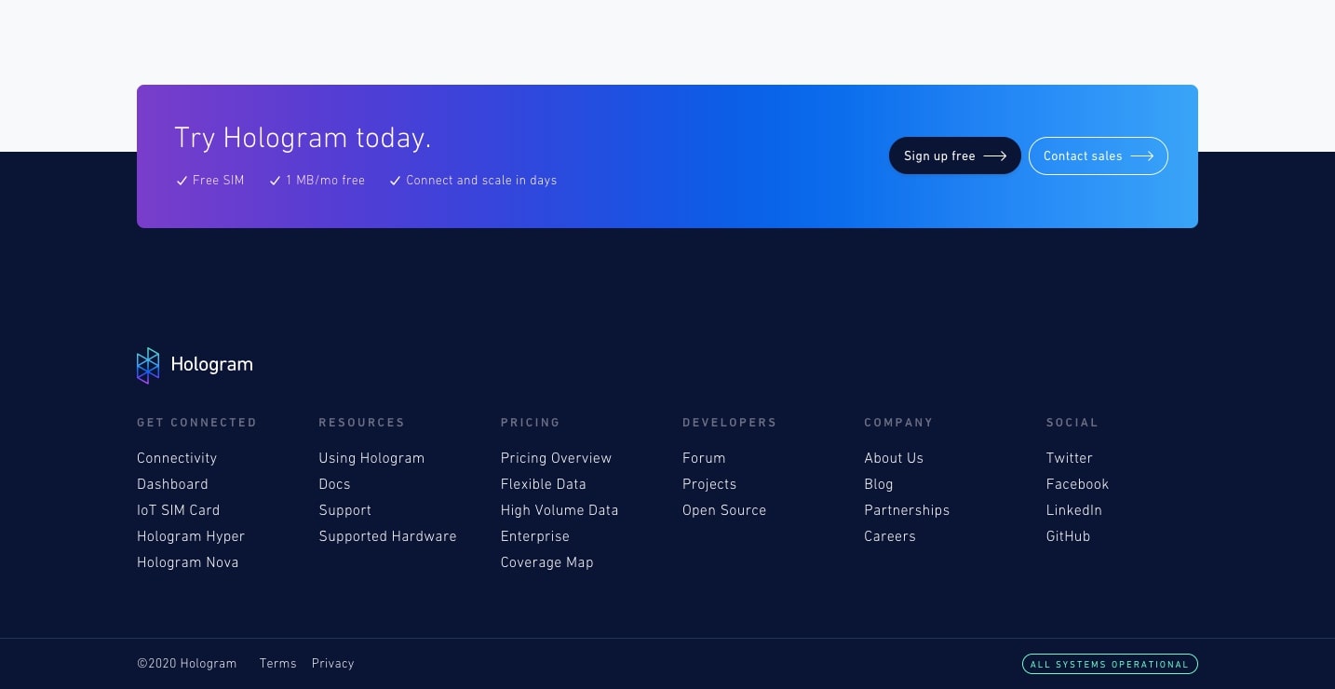
Task: View the Pricing Overview page
Action: [x=556, y=457]
